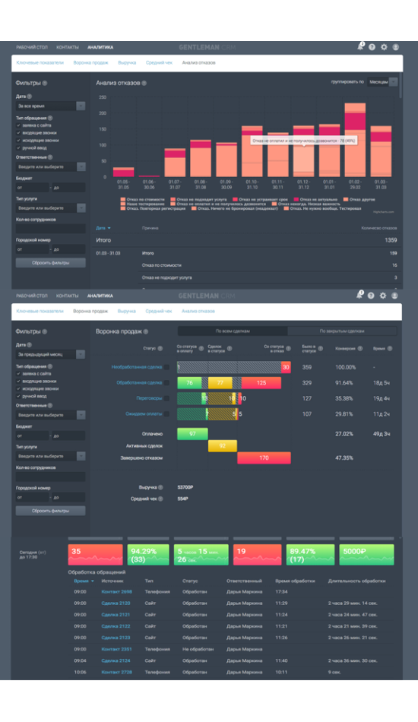Click info icon next to 'Средний чек' value label
The height and width of the screenshot is (722, 418).
pyautogui.click(x=160, y=499)
